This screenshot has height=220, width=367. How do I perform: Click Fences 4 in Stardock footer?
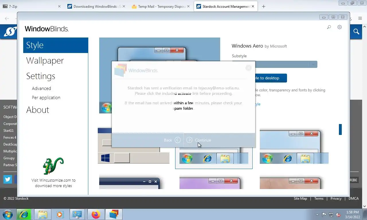(x=10, y=137)
